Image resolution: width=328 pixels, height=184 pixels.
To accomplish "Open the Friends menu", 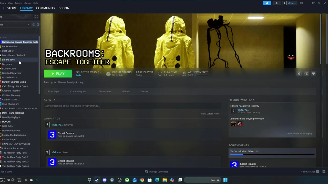I will click(x=18, y=3).
